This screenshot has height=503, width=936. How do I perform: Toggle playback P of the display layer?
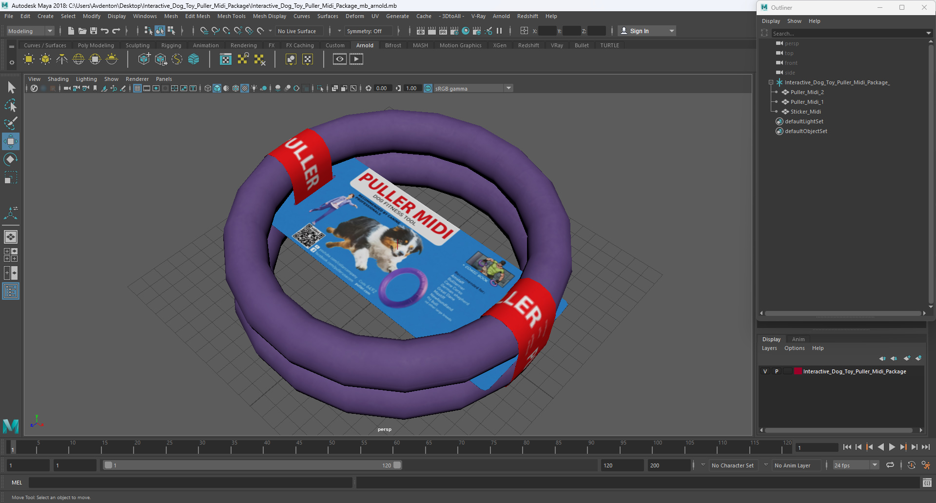click(x=777, y=371)
